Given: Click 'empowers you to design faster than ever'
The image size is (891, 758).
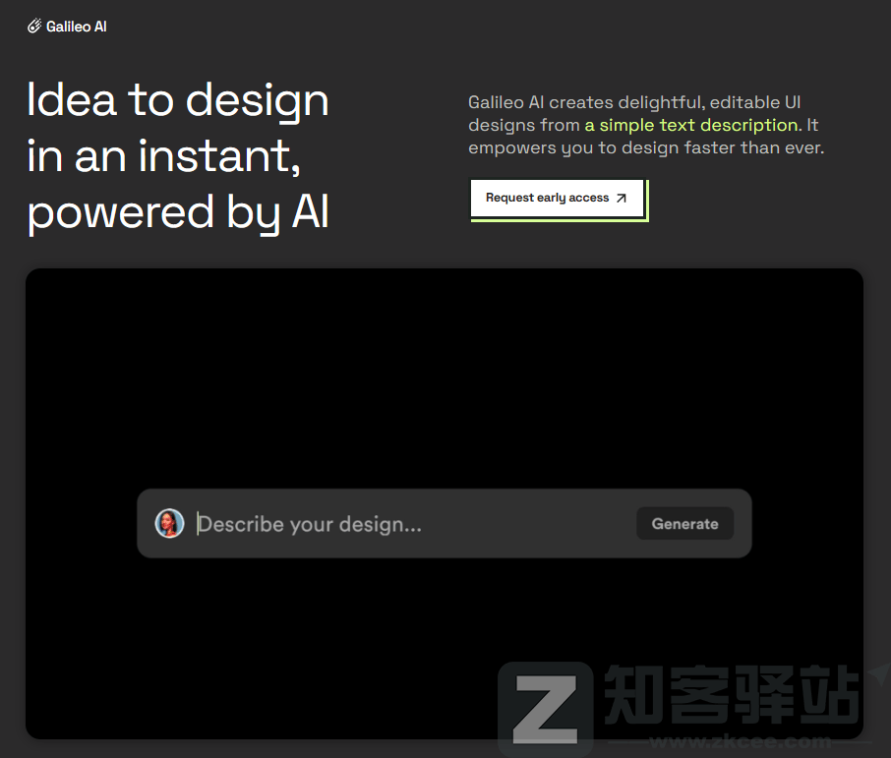Looking at the screenshot, I should pos(645,148).
